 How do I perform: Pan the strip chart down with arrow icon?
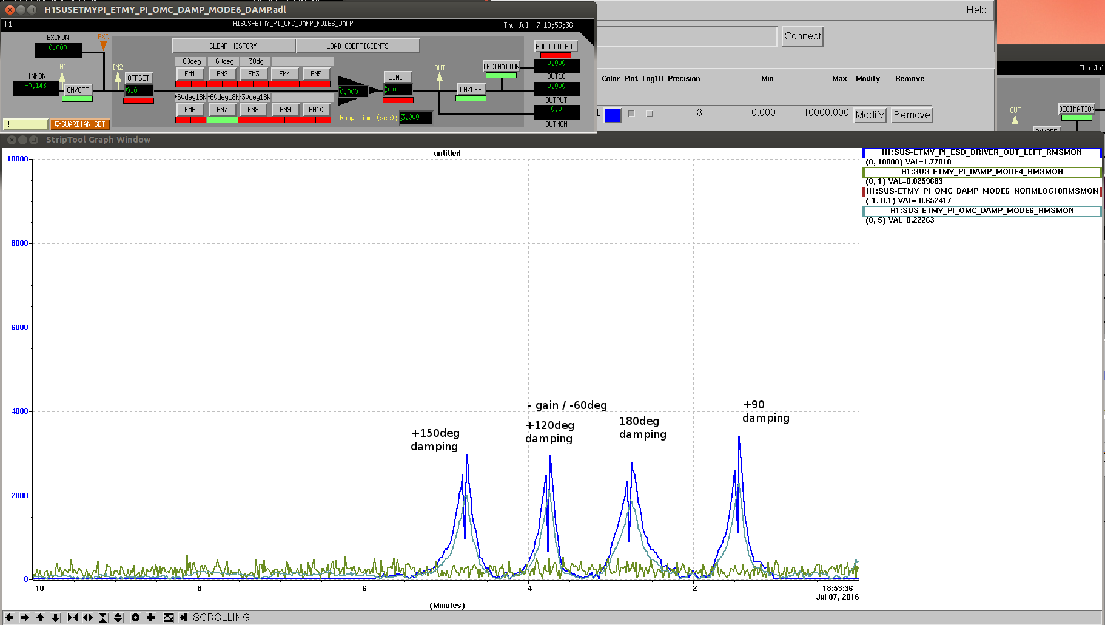(x=56, y=618)
